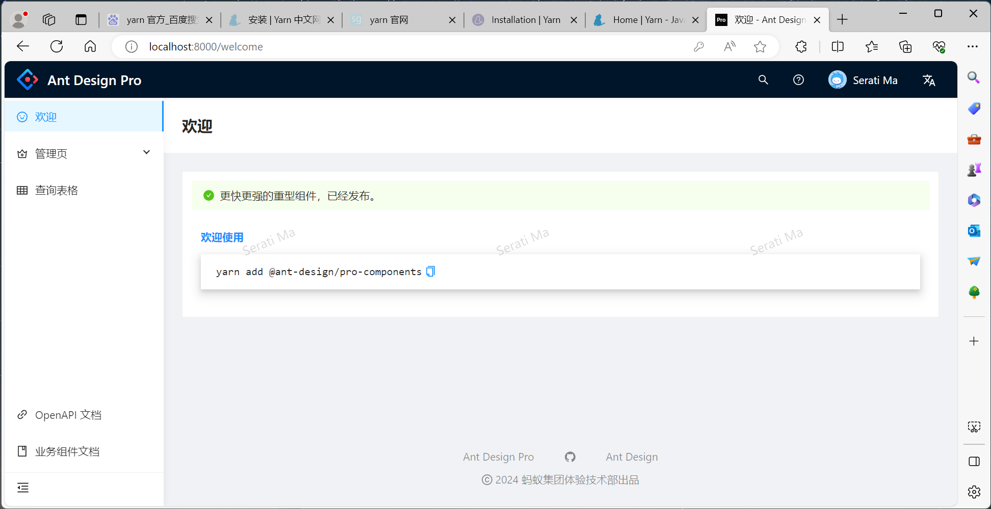The image size is (991, 509).
Task: Click the address bar URL
Action: point(206,47)
